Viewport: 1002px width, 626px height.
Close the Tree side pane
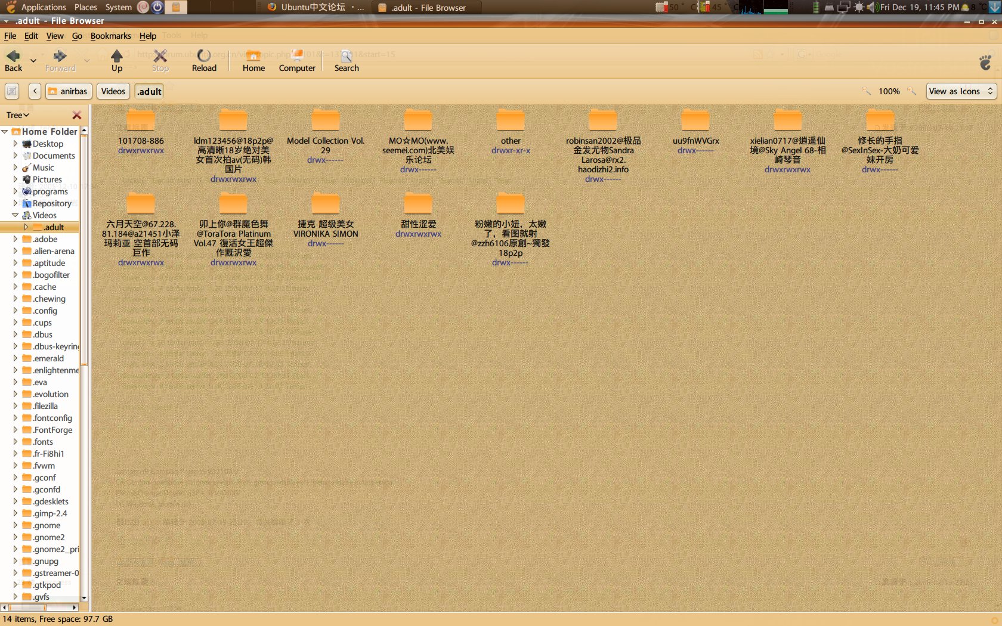(x=77, y=115)
